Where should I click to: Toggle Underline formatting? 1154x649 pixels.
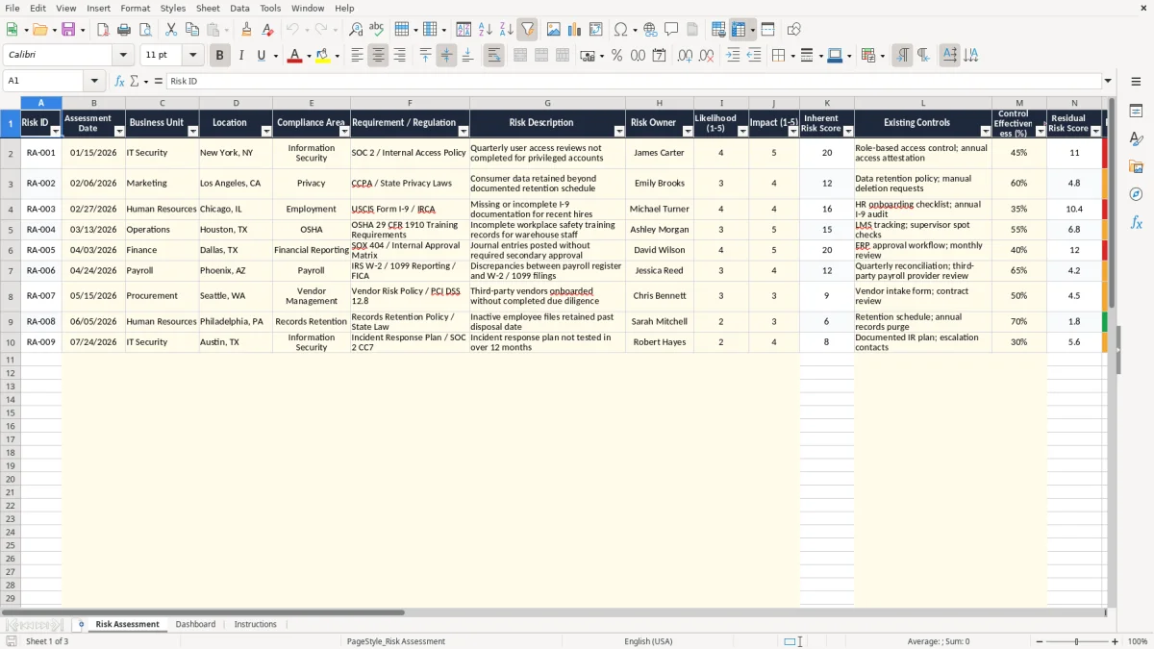[x=262, y=56]
